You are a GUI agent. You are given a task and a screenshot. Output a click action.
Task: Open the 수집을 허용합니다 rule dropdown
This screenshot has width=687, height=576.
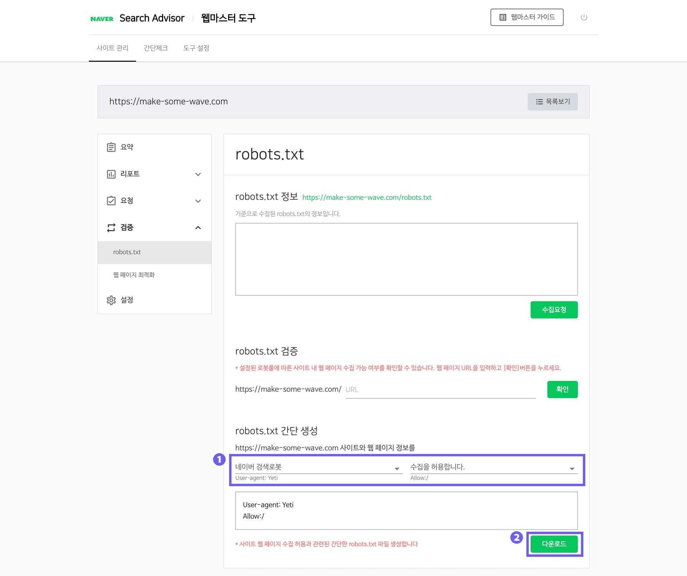click(494, 467)
